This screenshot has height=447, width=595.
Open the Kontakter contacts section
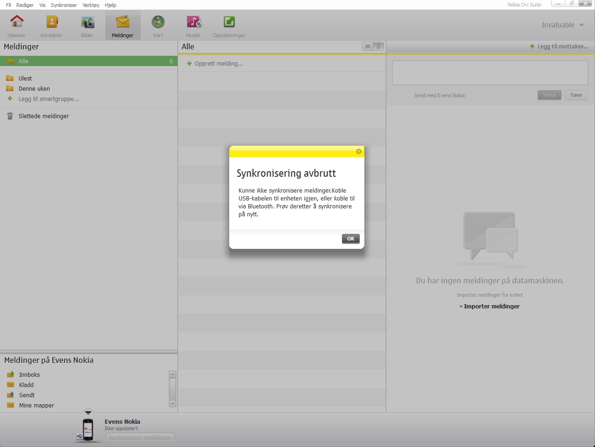pos(52,26)
